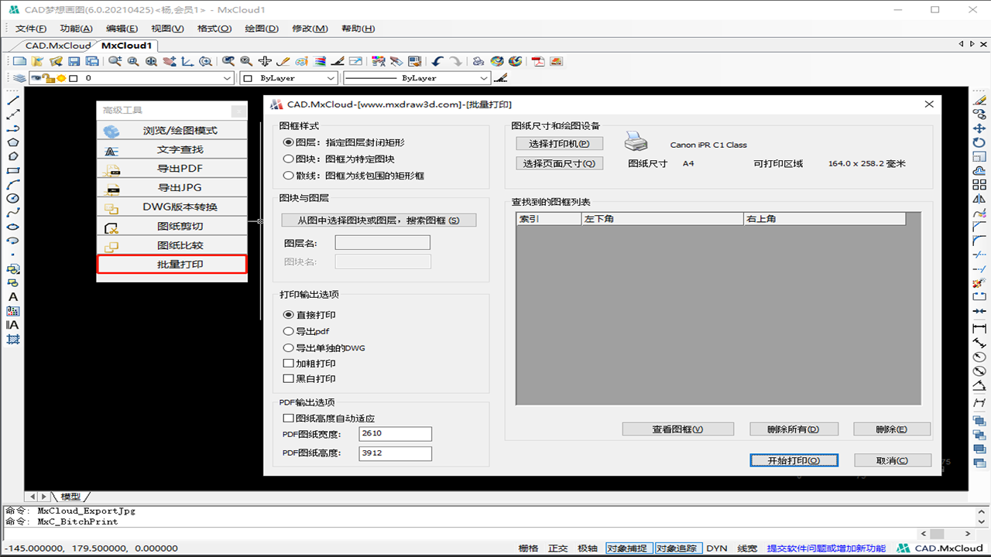Viewport: 991px width, 557px height.
Task: Expand the ByLayer color dropdown
Action: pos(331,78)
